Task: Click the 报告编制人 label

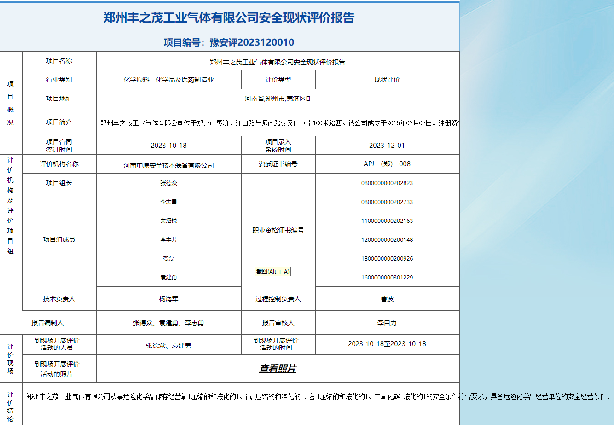Action: click(47, 323)
